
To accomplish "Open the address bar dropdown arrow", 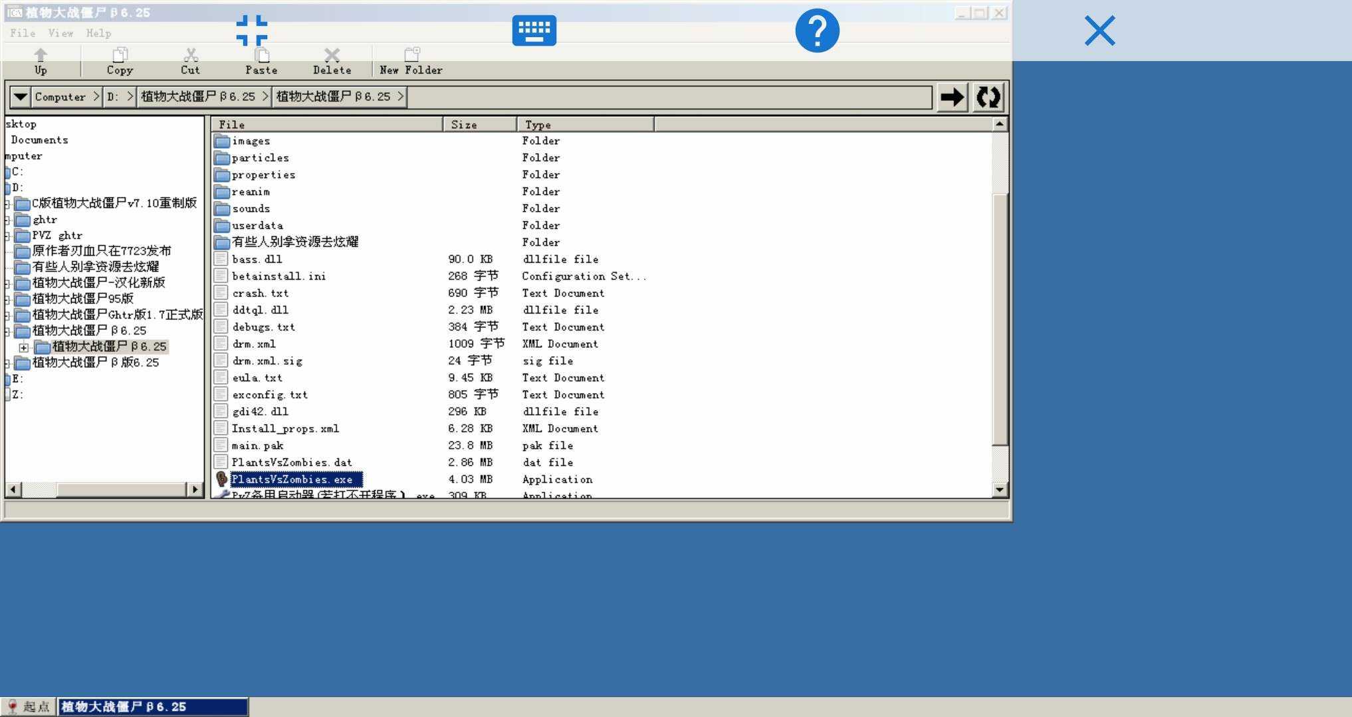I will pos(21,97).
